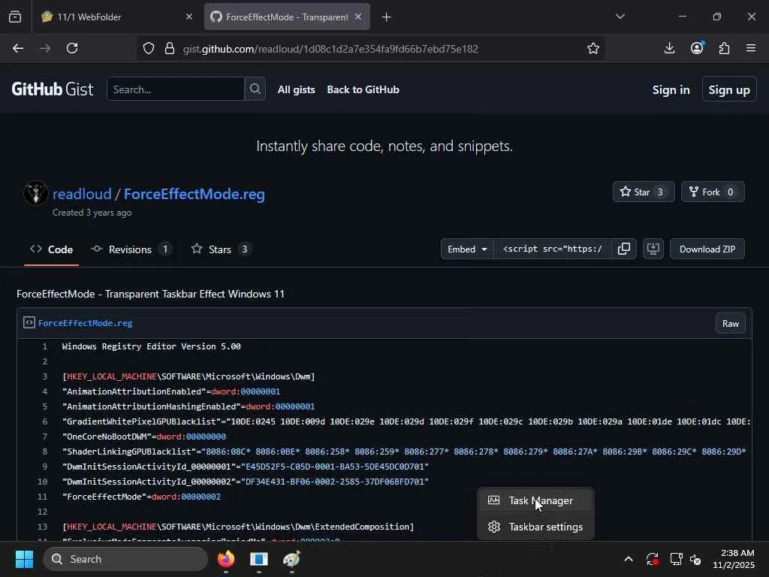Go back to previous page
This screenshot has width=769, height=577.
[x=18, y=48]
